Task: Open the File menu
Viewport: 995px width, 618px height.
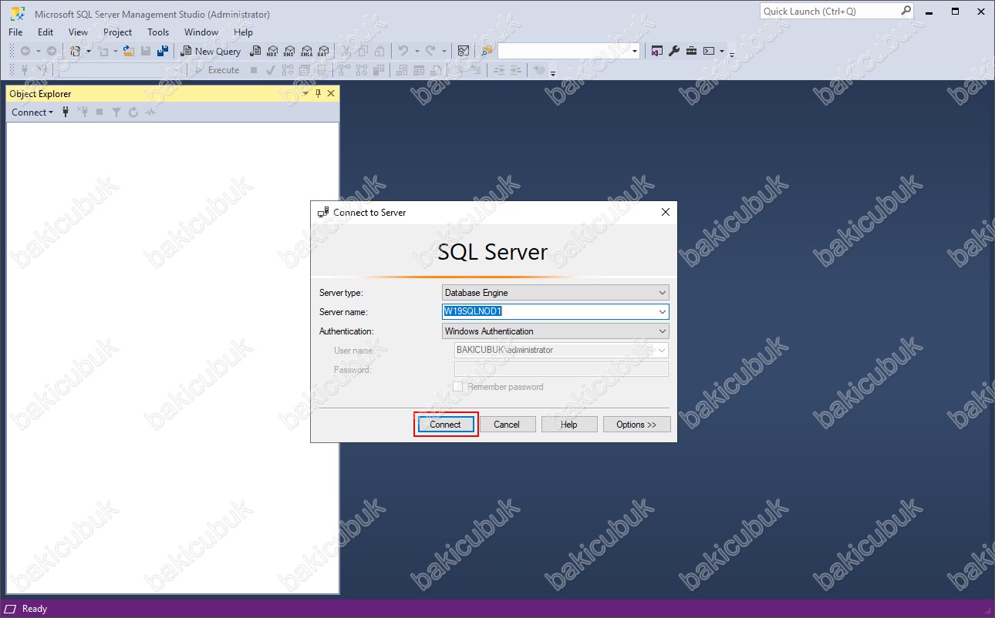Action: pos(15,32)
